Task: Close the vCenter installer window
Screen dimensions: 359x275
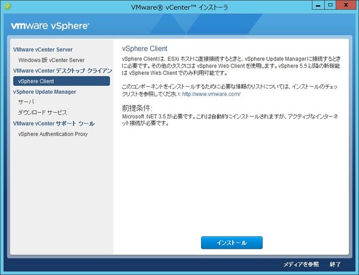Action: click(346, 5)
